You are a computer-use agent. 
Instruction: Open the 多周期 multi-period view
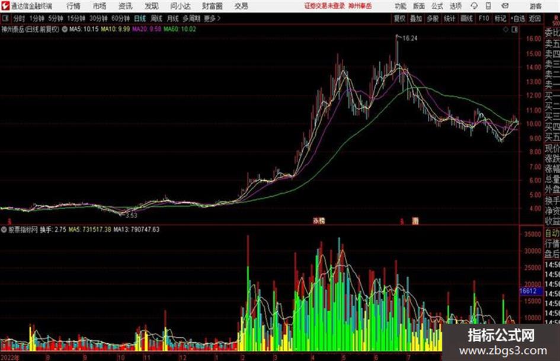[x=191, y=18]
